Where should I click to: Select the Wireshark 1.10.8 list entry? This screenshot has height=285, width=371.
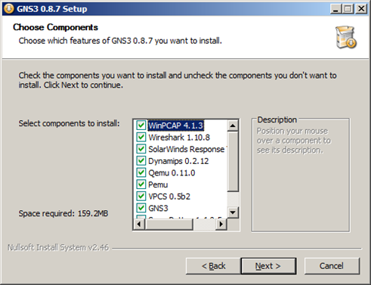pos(179,138)
